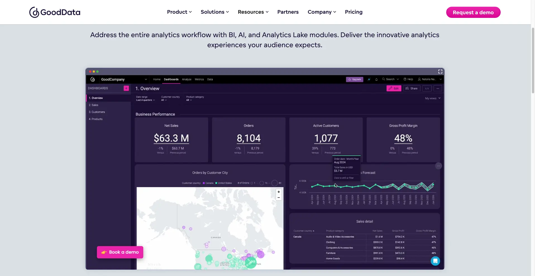This screenshot has height=276, width=535.
Task: Click the GoodCompany workspace logo icon
Action: tap(93, 79)
